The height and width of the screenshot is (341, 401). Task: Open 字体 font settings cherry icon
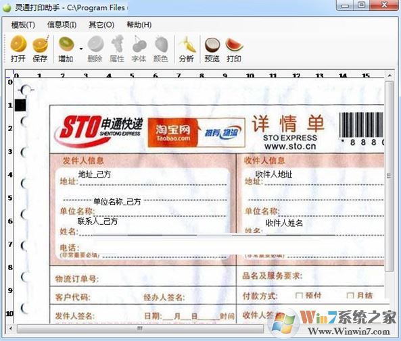point(139,49)
